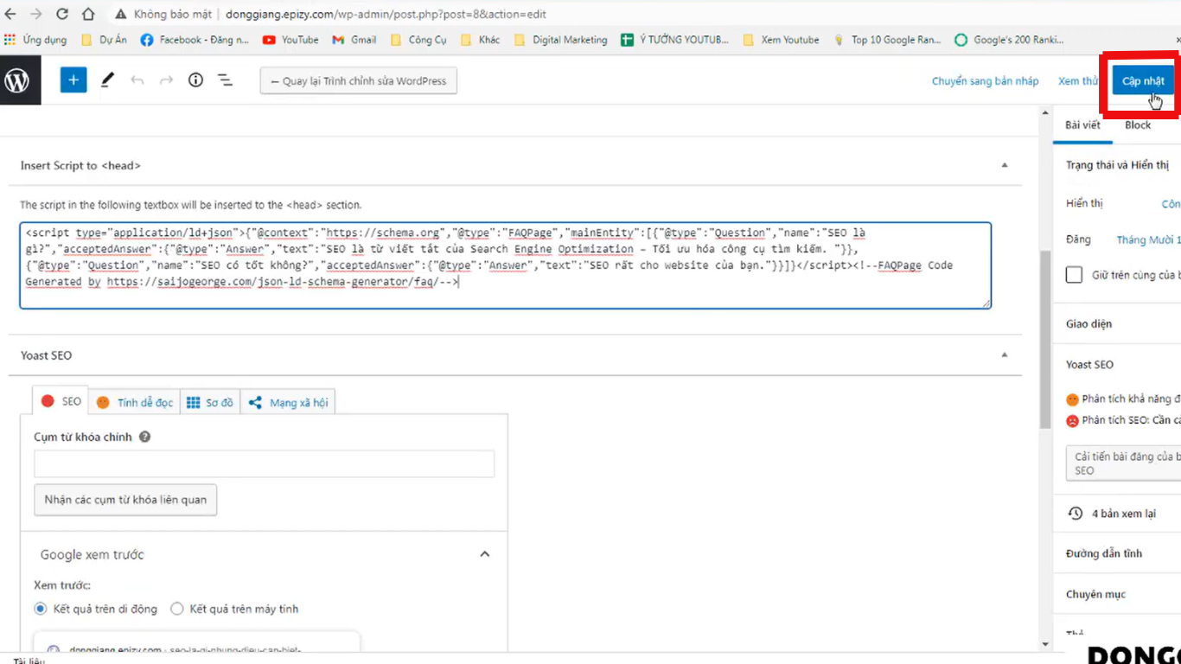Open the block inserter plus button
This screenshot has width=1181, height=664.
[73, 80]
